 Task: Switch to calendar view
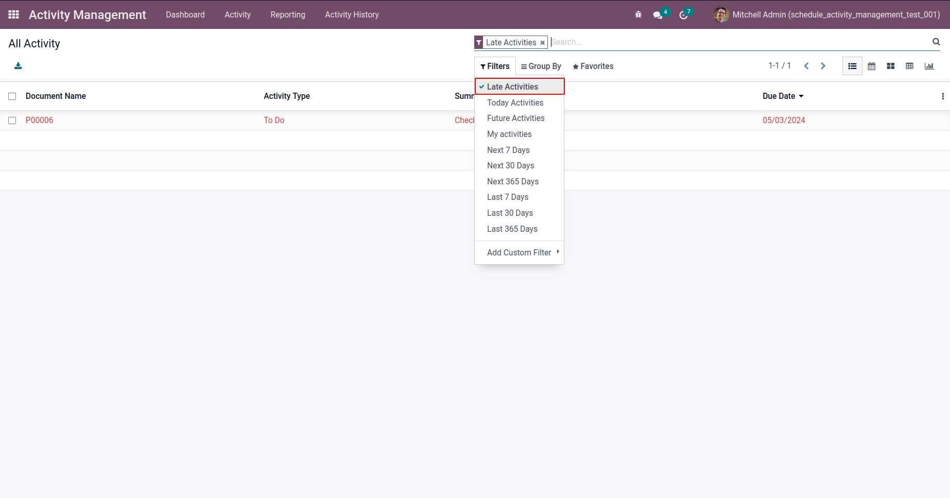(x=872, y=66)
